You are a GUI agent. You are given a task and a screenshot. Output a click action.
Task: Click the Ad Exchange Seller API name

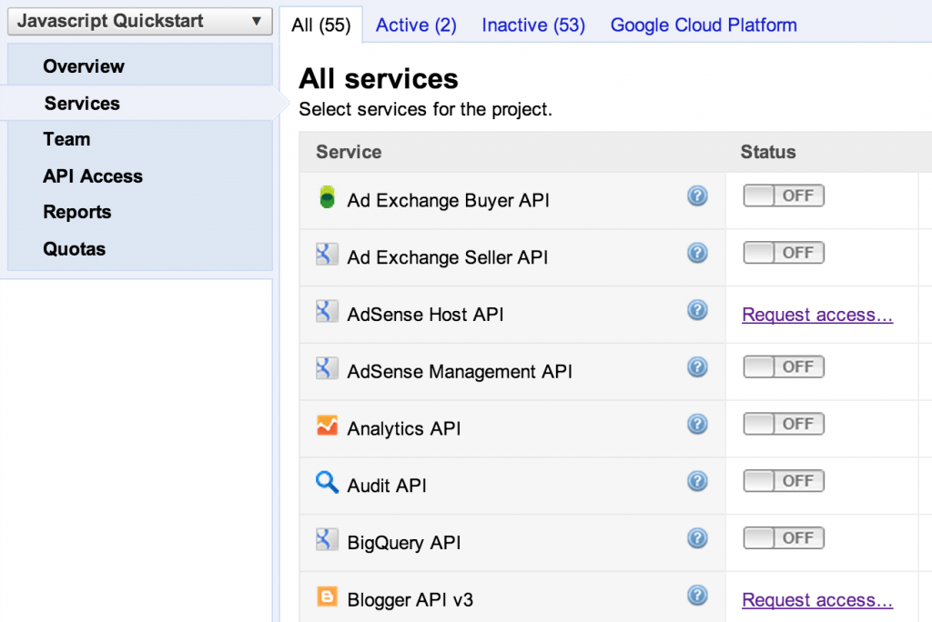[448, 257]
